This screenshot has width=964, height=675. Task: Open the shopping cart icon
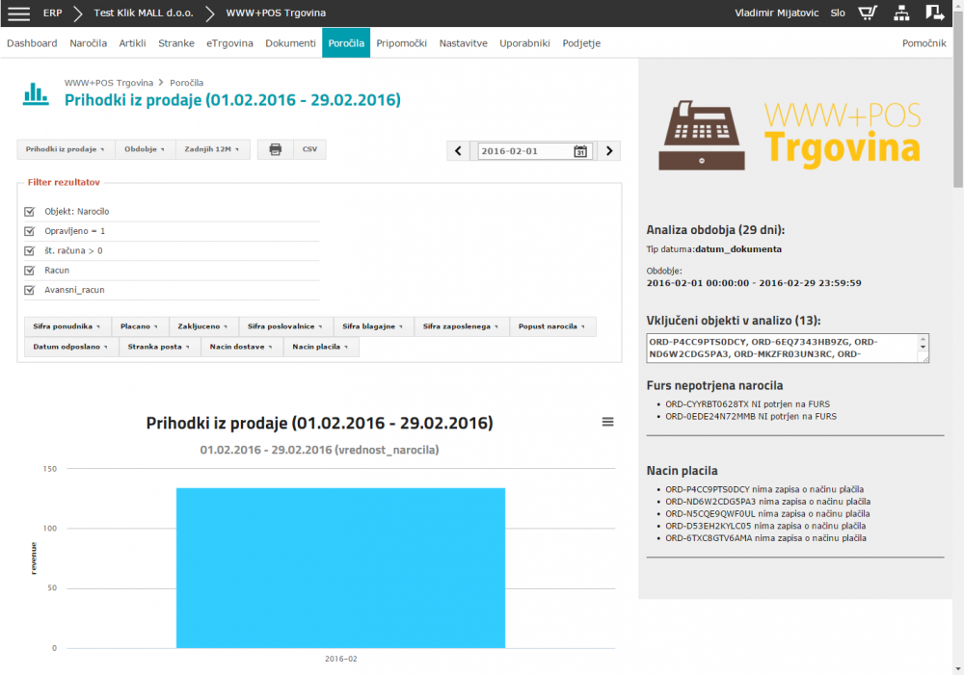[x=868, y=13]
